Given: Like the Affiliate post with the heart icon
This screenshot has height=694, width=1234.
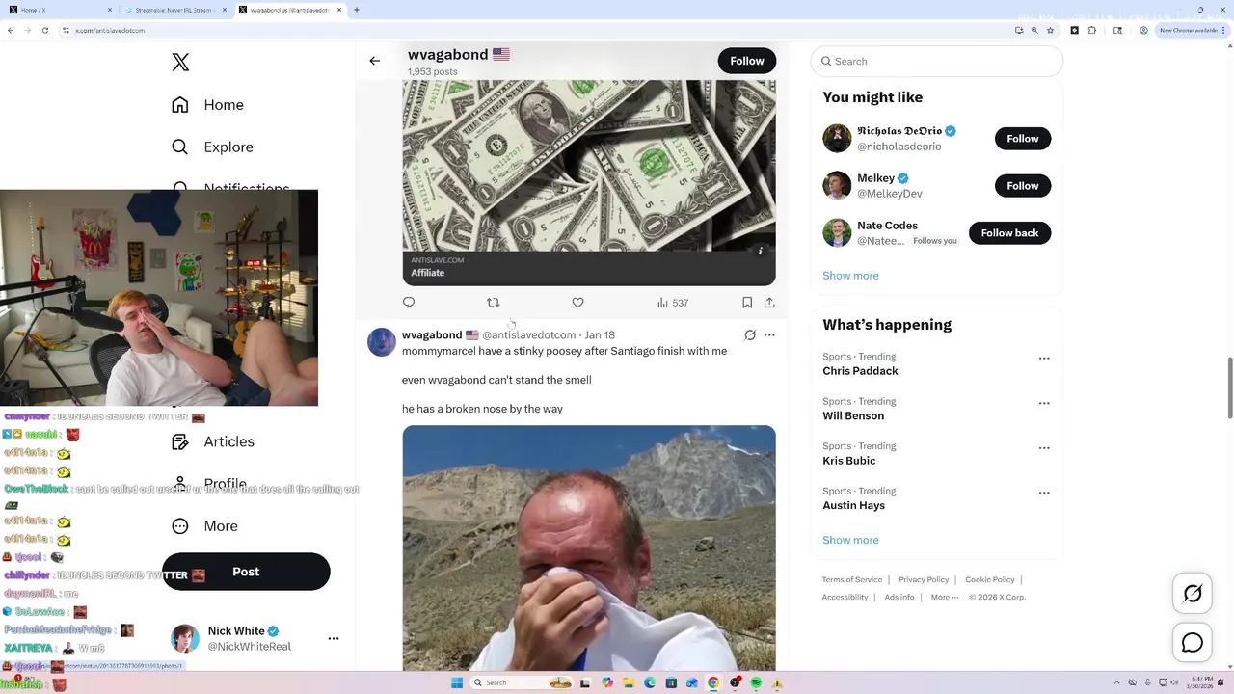Looking at the screenshot, I should (x=578, y=303).
